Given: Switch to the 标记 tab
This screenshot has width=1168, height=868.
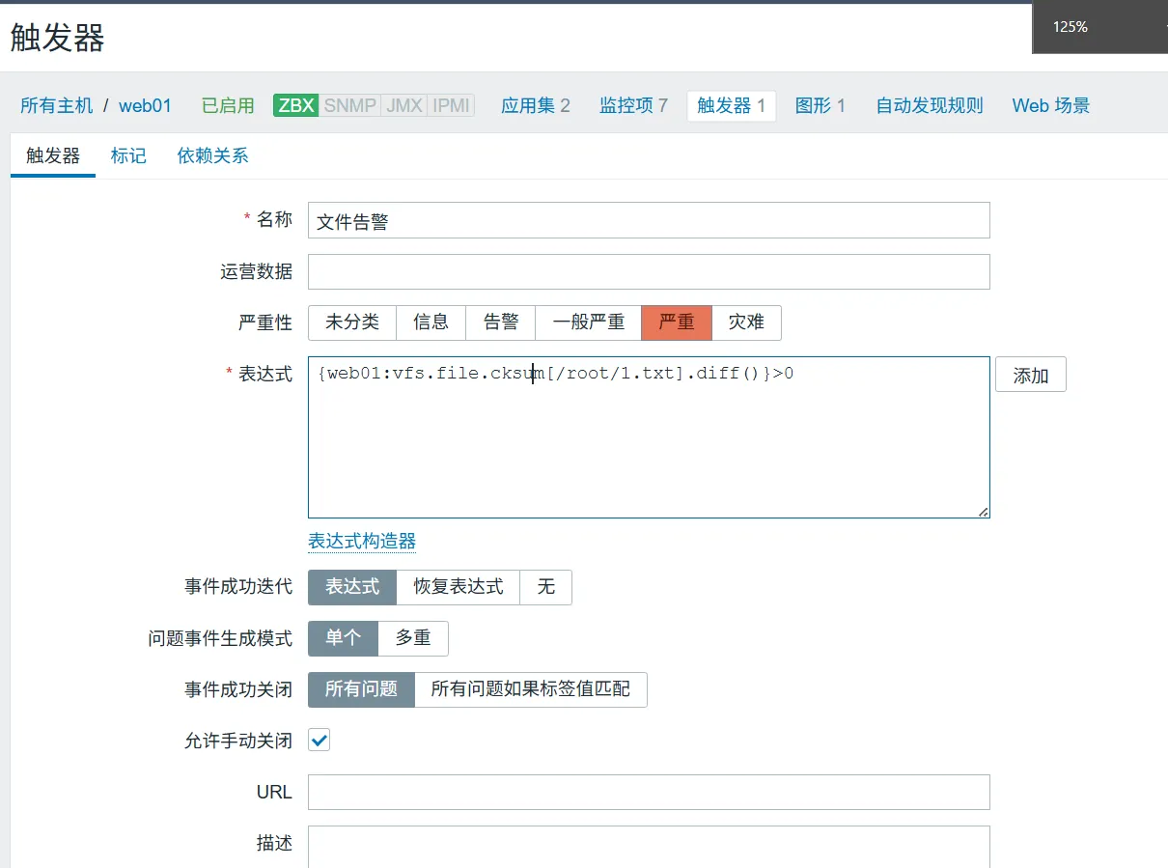Looking at the screenshot, I should [128, 155].
